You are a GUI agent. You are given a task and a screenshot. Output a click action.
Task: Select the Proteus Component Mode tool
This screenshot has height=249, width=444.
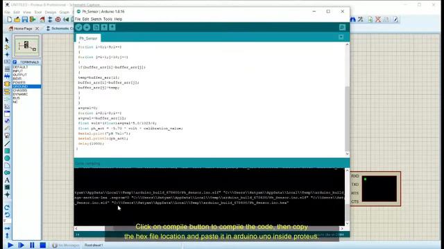pyautogui.click(x=7, y=48)
